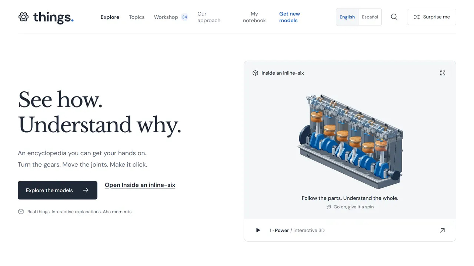Screen dimensions: 474x266
Task: Open Our approach page
Action: click(x=209, y=17)
